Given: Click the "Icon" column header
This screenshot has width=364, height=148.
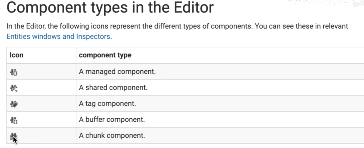Looking at the screenshot, I should (17, 55).
